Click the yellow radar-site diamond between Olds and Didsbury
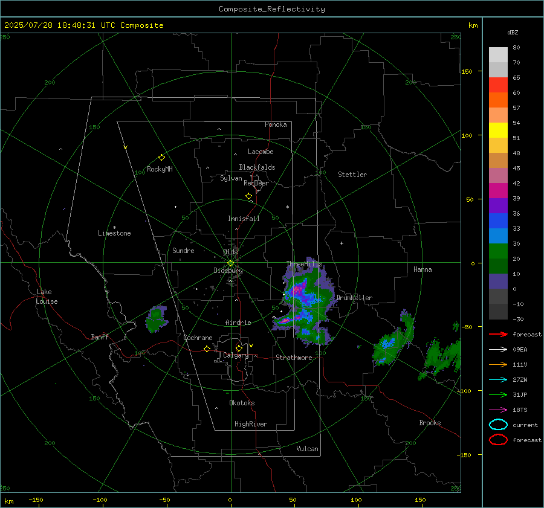The height and width of the screenshot is (508, 544). [x=230, y=263]
